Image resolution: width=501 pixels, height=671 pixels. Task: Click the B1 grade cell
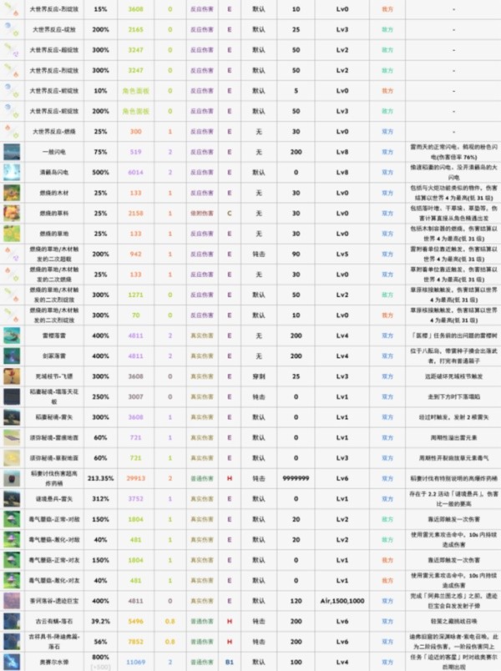coord(230,662)
